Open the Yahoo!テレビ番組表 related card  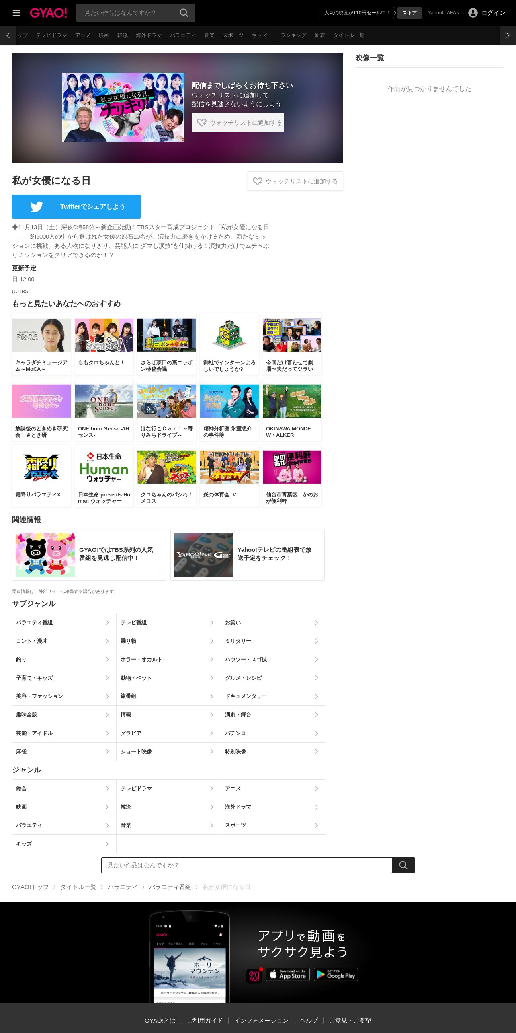(248, 555)
